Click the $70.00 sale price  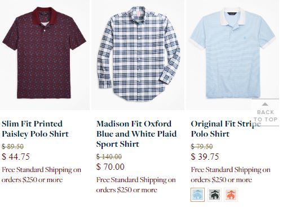[x=111, y=166]
